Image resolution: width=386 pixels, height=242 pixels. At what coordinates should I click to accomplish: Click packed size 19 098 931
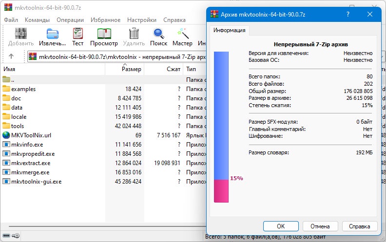[x=167, y=163]
